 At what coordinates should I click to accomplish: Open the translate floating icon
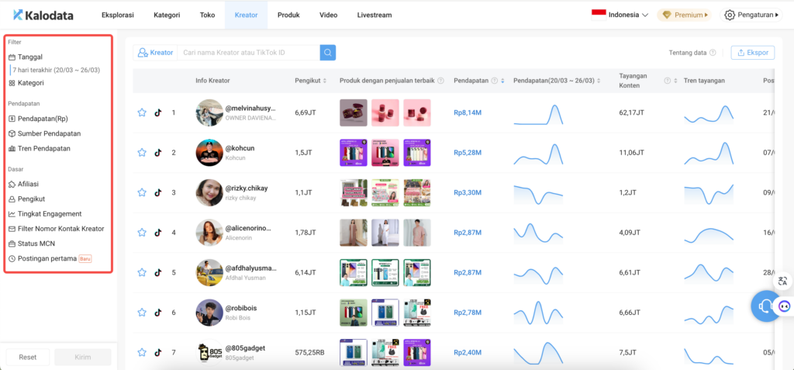(783, 282)
